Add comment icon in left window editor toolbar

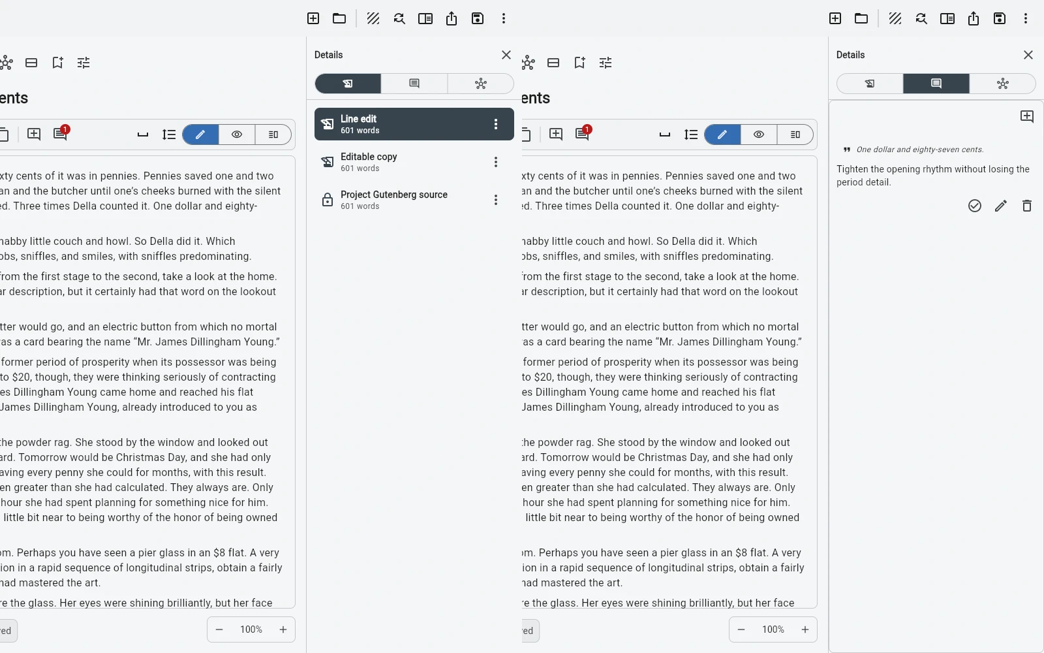coord(34,134)
